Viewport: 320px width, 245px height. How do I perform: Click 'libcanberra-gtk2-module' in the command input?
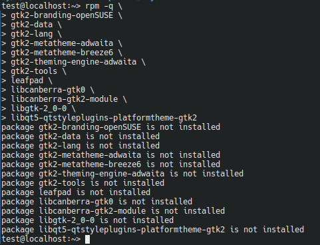pyautogui.click(x=65, y=99)
